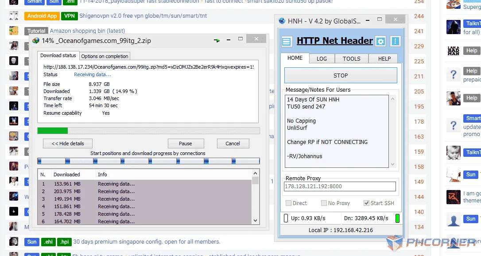Uncheck the Start SSH checkbox
Screen dimensions: 481x256
tap(366, 203)
